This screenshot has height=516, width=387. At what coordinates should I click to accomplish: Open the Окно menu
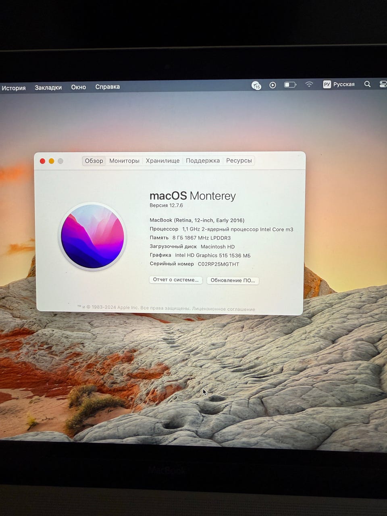[x=79, y=87]
